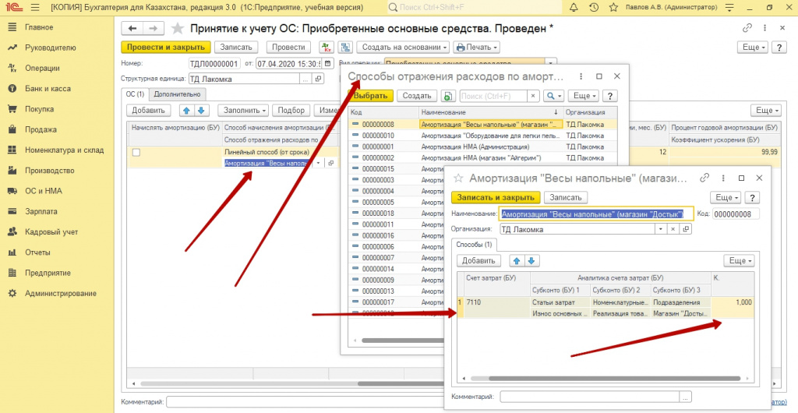The image size is (798, 413).
Task: Get link icon in Амортизация window title
Action: (x=704, y=178)
